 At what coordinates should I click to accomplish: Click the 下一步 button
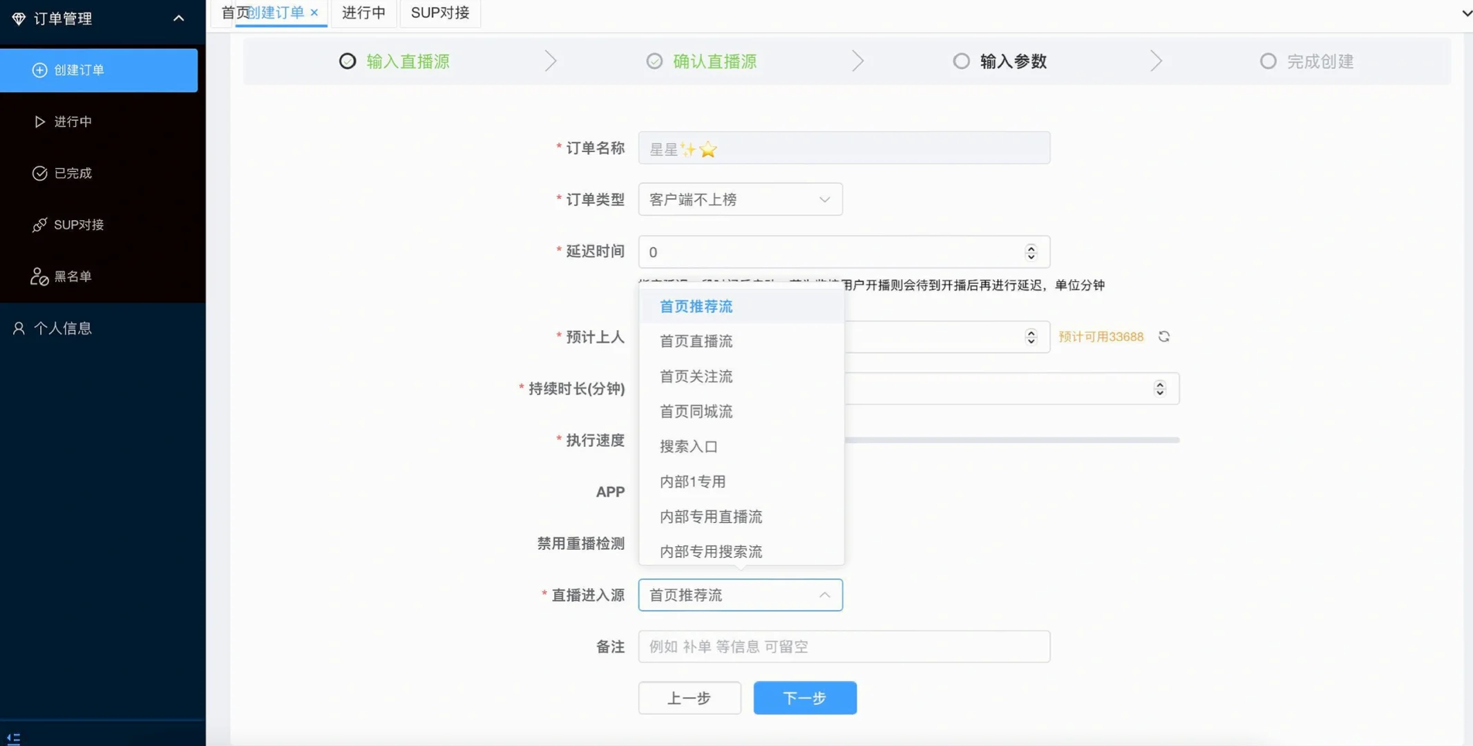pos(804,698)
